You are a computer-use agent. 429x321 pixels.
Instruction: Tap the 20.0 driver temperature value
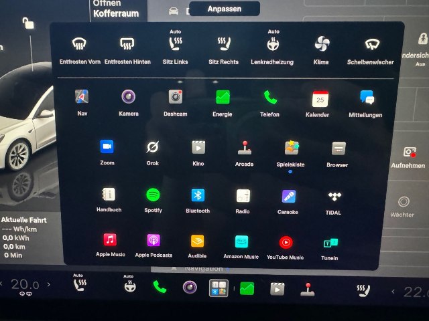click(x=25, y=284)
